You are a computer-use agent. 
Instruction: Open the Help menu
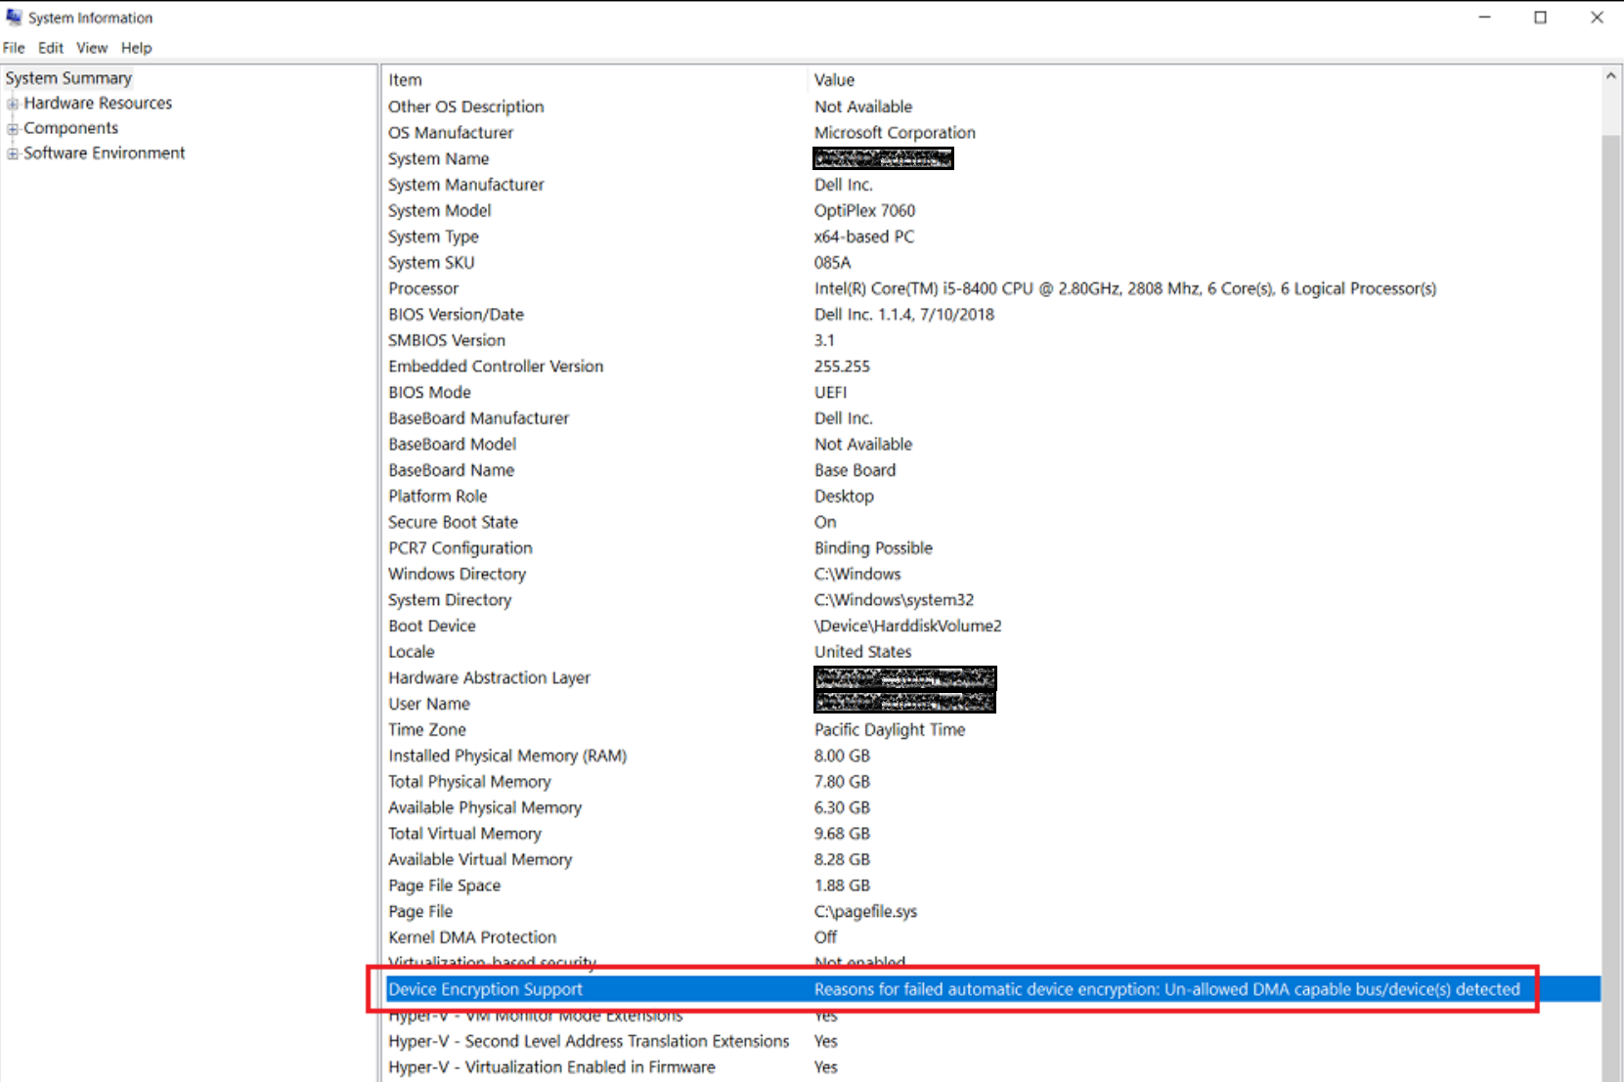[x=136, y=47]
